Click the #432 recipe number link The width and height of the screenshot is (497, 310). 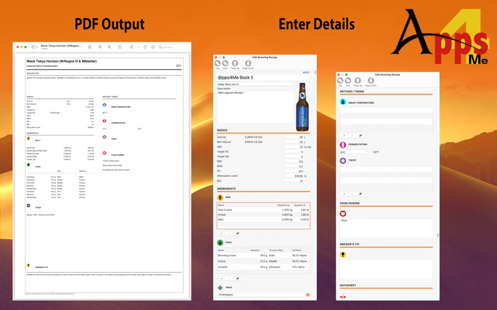pyautogui.click(x=306, y=73)
